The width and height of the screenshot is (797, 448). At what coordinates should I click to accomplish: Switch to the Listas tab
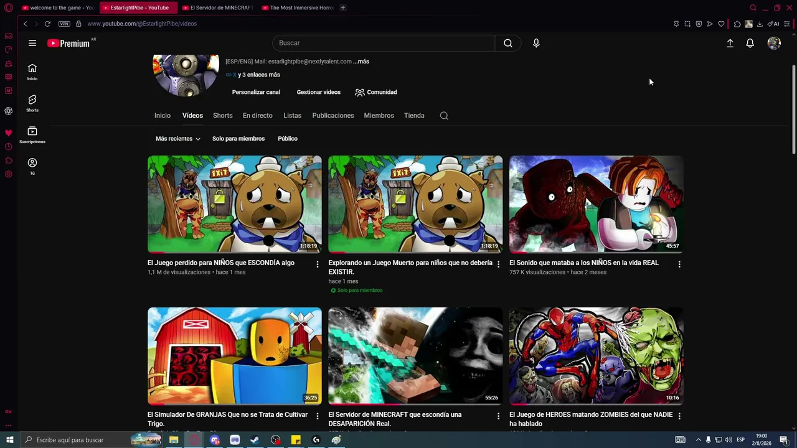pyautogui.click(x=292, y=116)
